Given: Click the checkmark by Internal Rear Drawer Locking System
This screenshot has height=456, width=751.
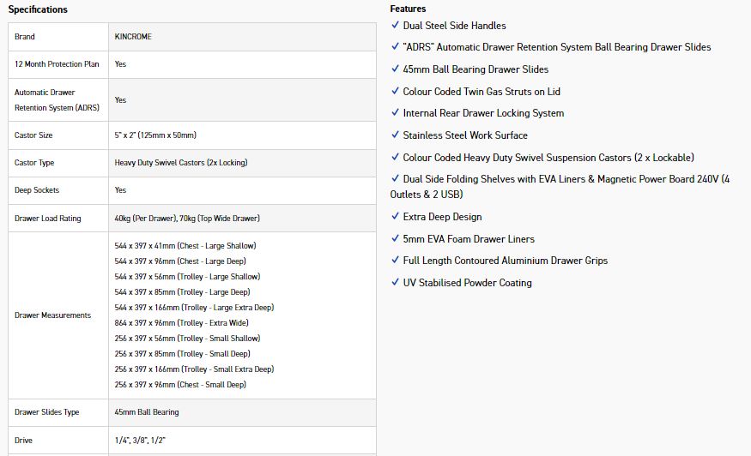Looking at the screenshot, I should (395, 113).
